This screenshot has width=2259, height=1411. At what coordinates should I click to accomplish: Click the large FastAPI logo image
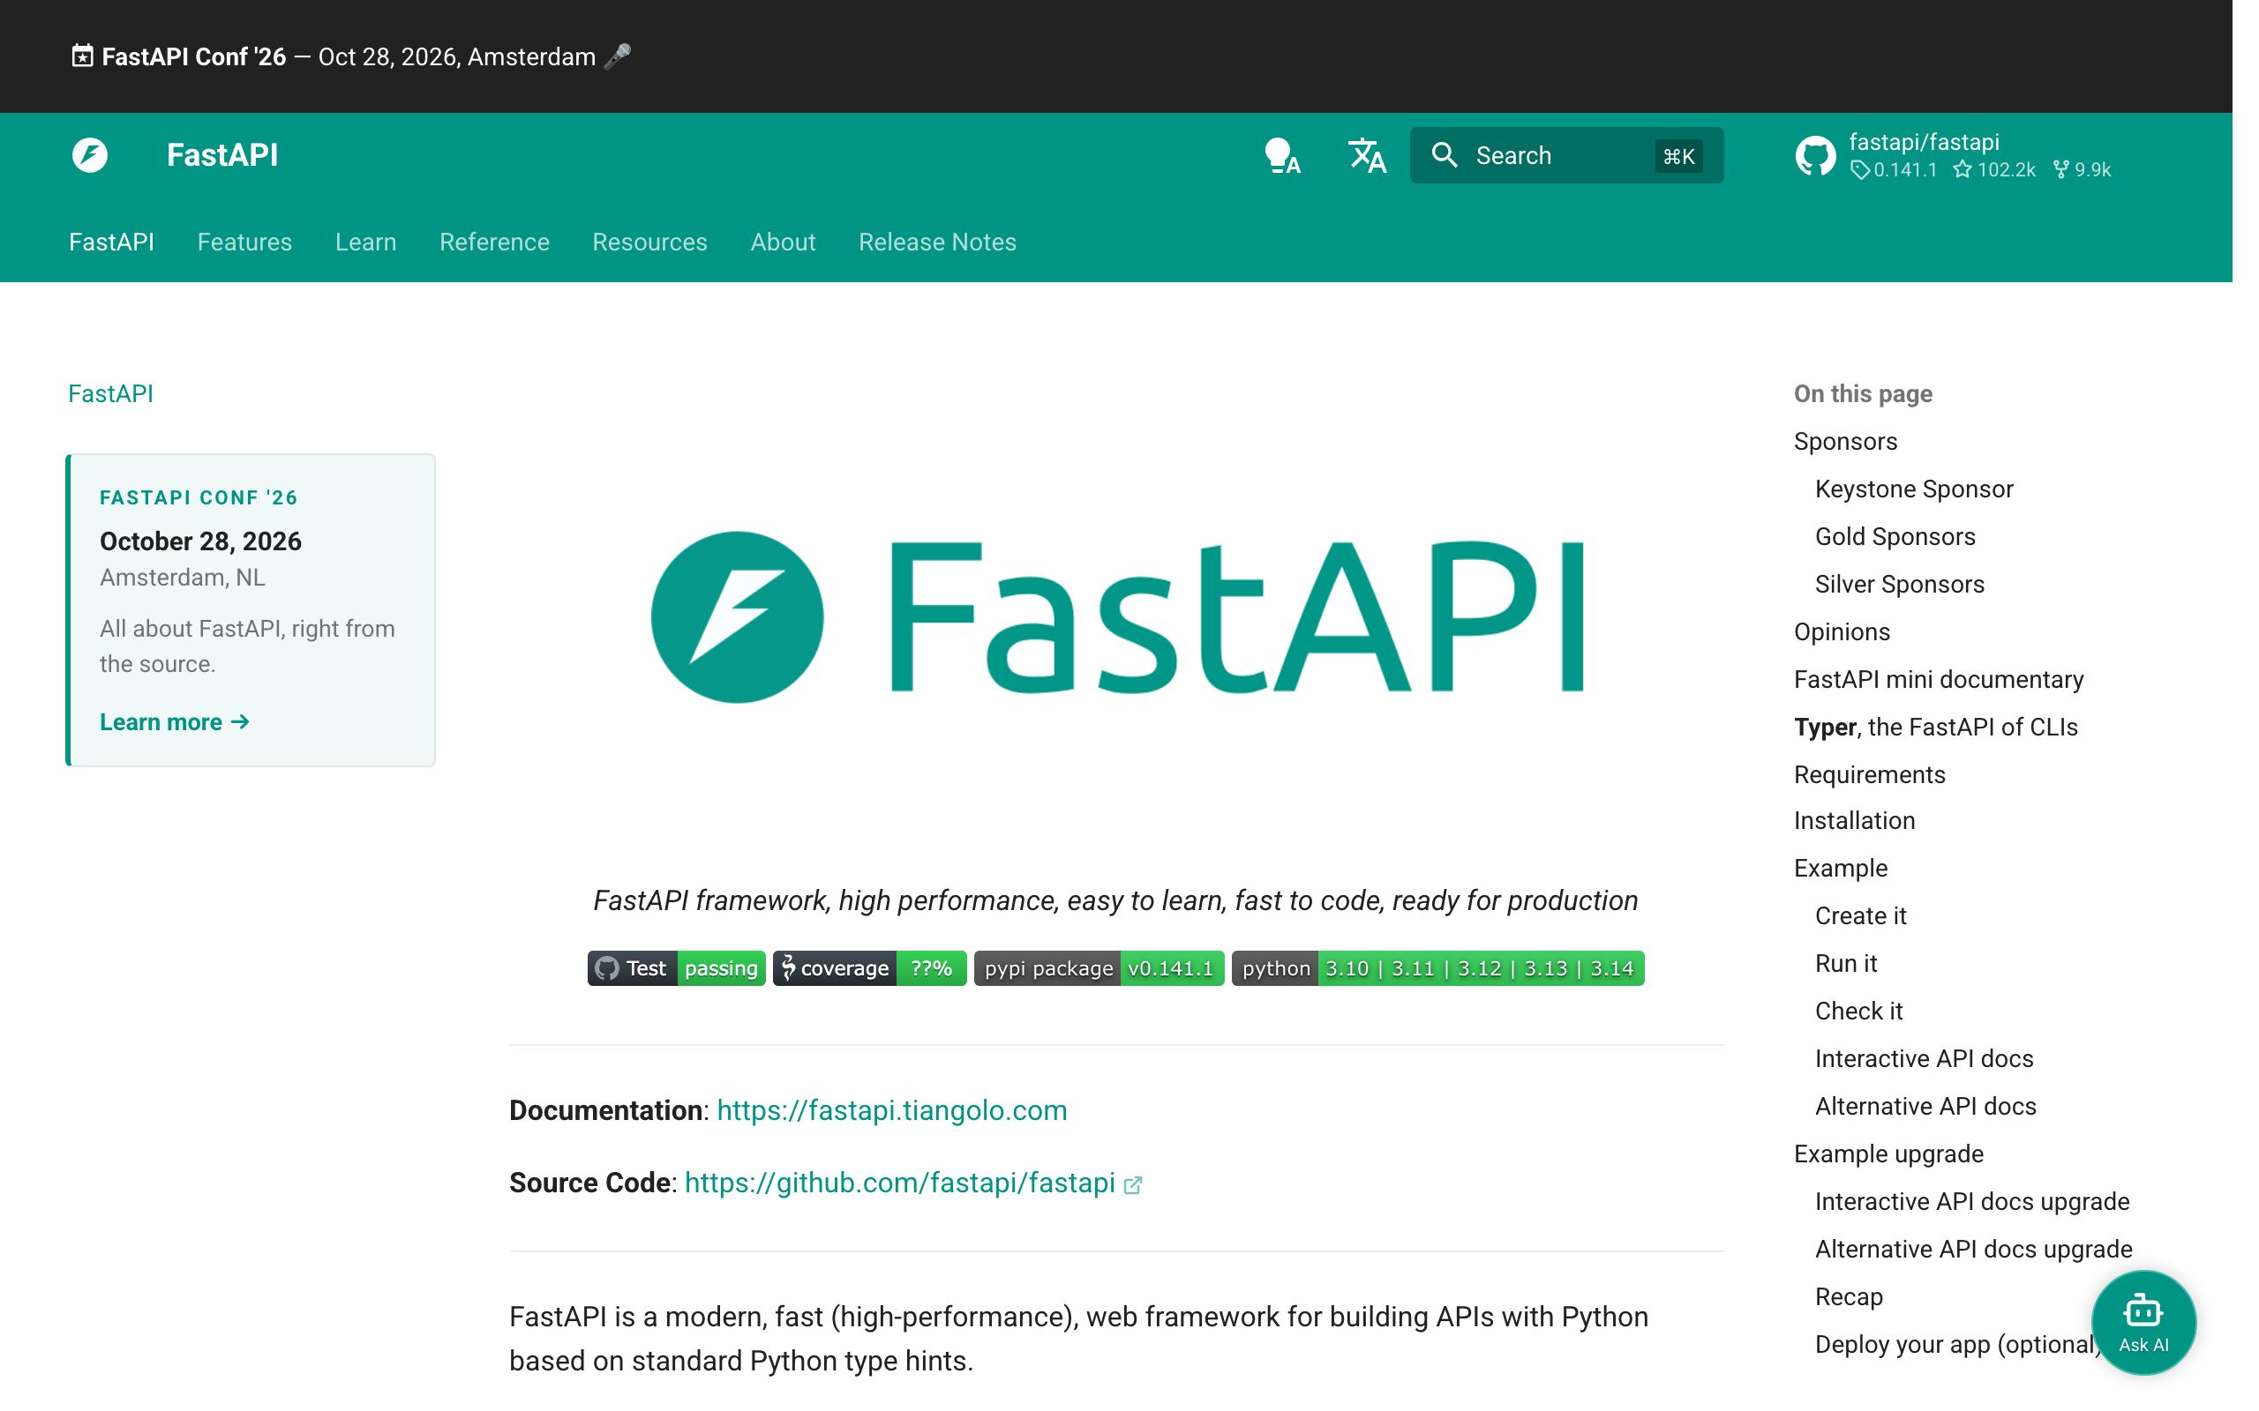pos(1116,616)
